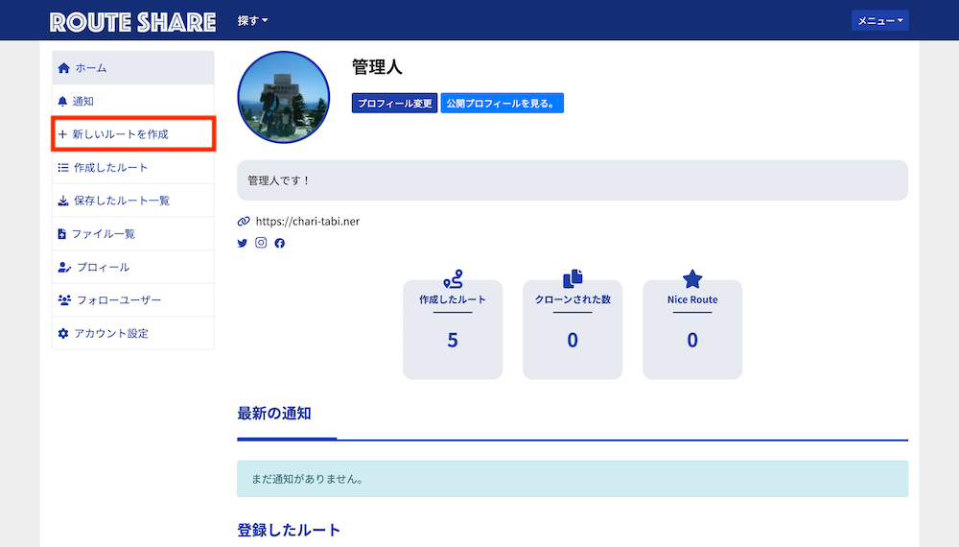This screenshot has width=959, height=547.
Task: Select the ホーム sidebar item
Action: [133, 68]
